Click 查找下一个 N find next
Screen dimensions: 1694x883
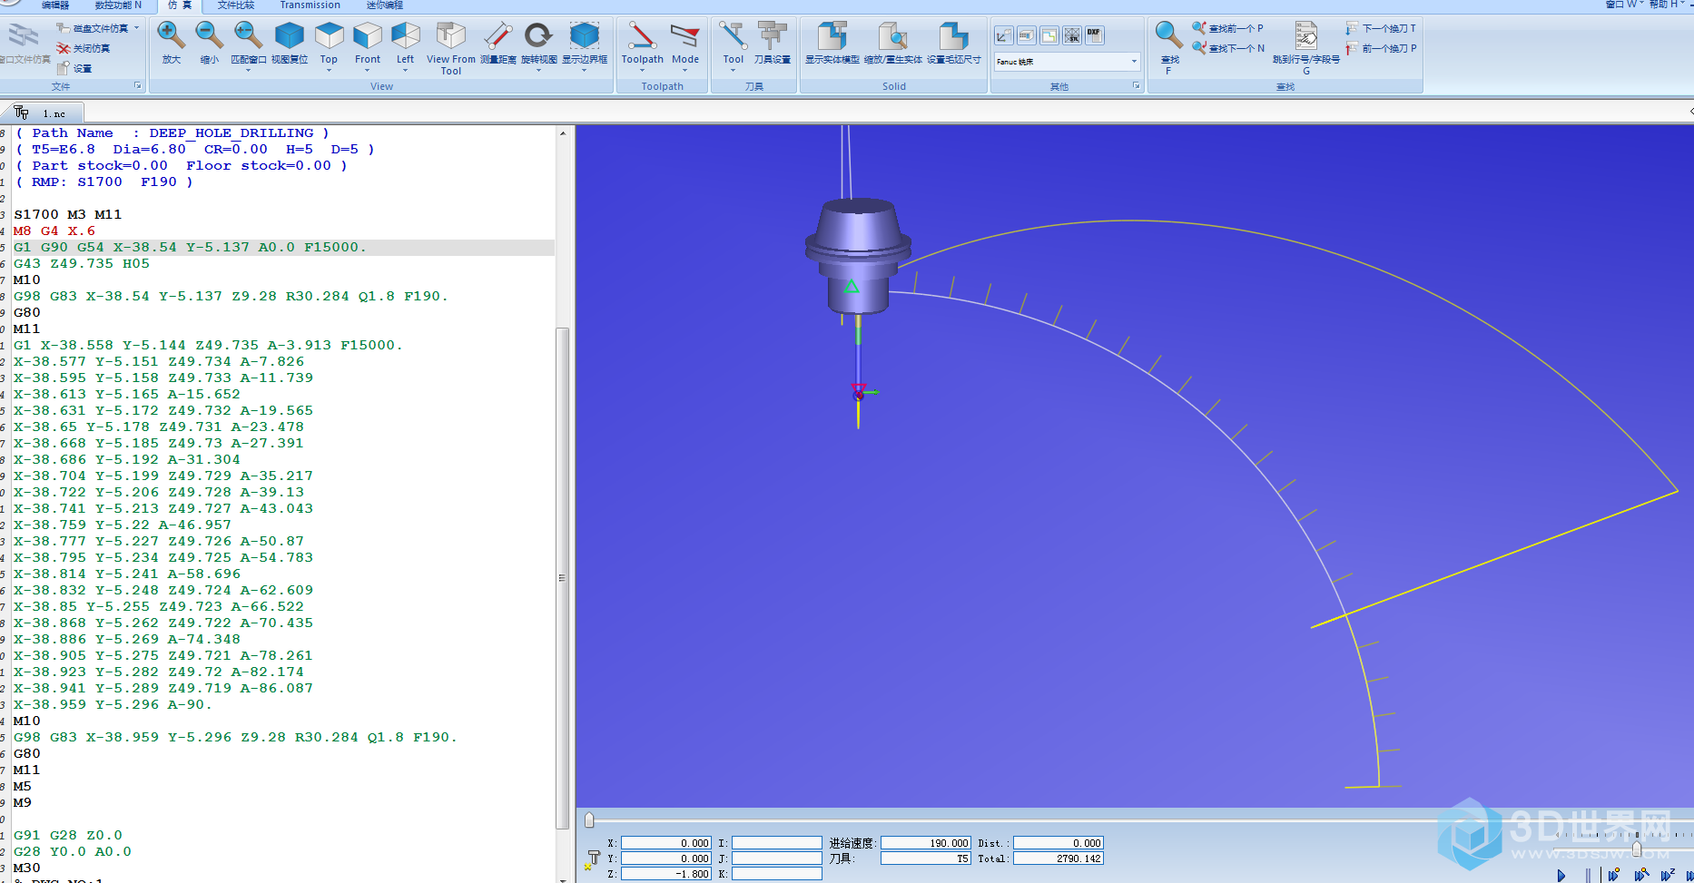tap(1227, 48)
